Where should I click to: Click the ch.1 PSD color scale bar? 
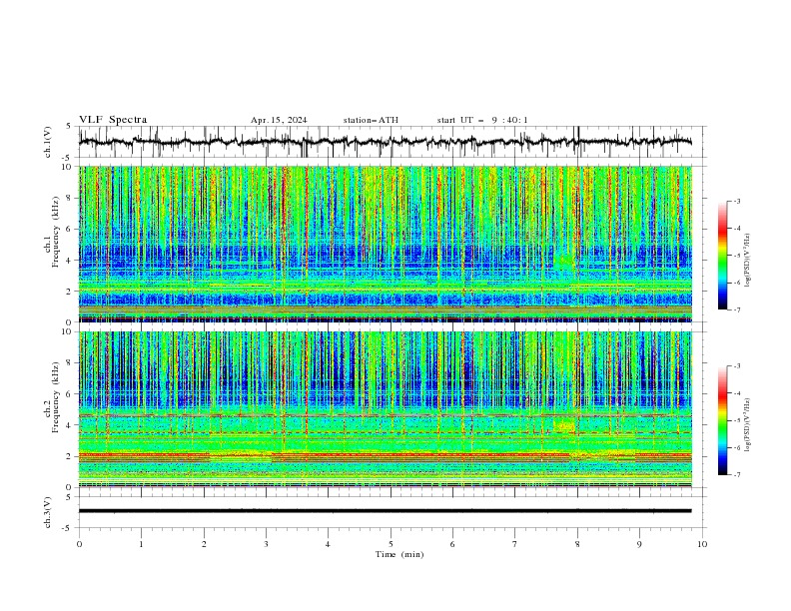(x=722, y=256)
